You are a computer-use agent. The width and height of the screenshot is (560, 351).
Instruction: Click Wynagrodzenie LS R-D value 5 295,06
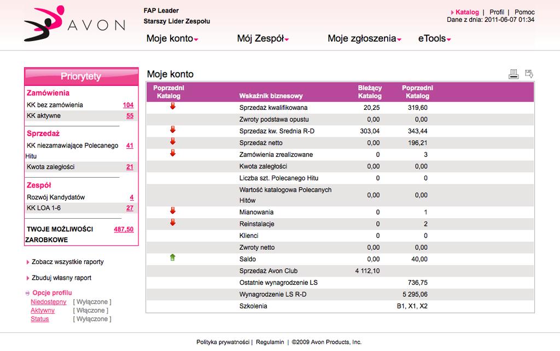(415, 295)
